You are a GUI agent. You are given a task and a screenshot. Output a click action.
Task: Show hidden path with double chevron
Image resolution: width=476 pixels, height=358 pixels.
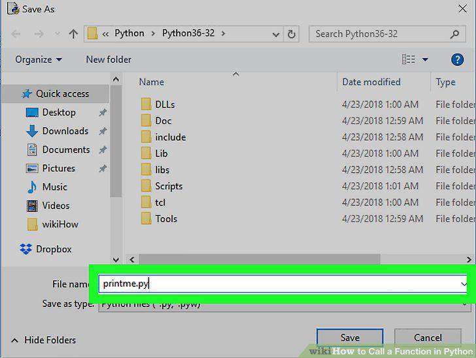click(105, 34)
